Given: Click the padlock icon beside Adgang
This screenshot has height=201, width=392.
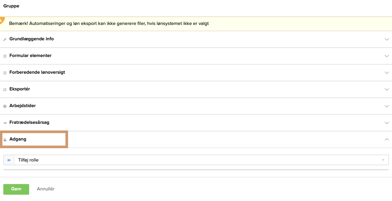Looking at the screenshot, I should (5, 140).
